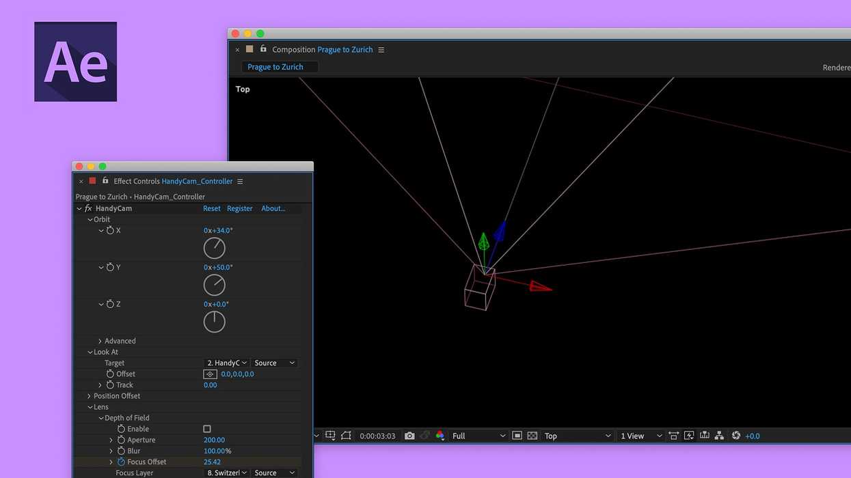Expand the Blur property

[x=111, y=451]
